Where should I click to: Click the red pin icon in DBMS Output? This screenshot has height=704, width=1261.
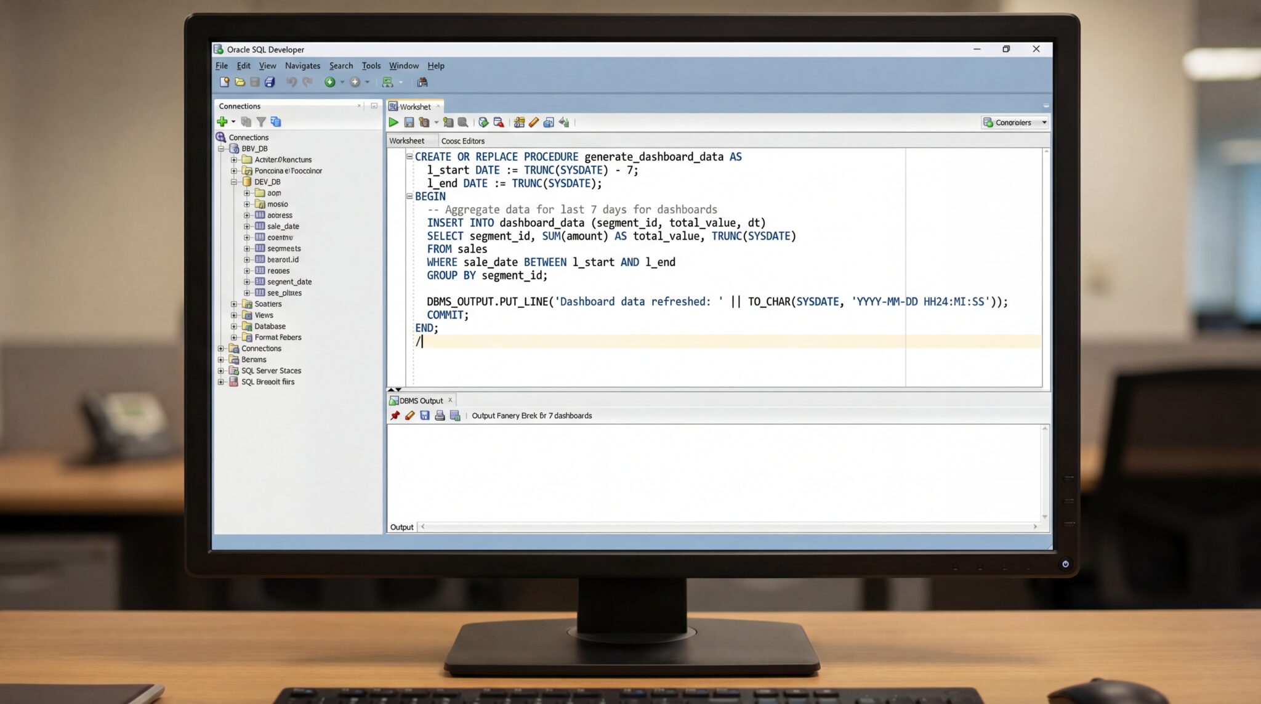tap(395, 416)
